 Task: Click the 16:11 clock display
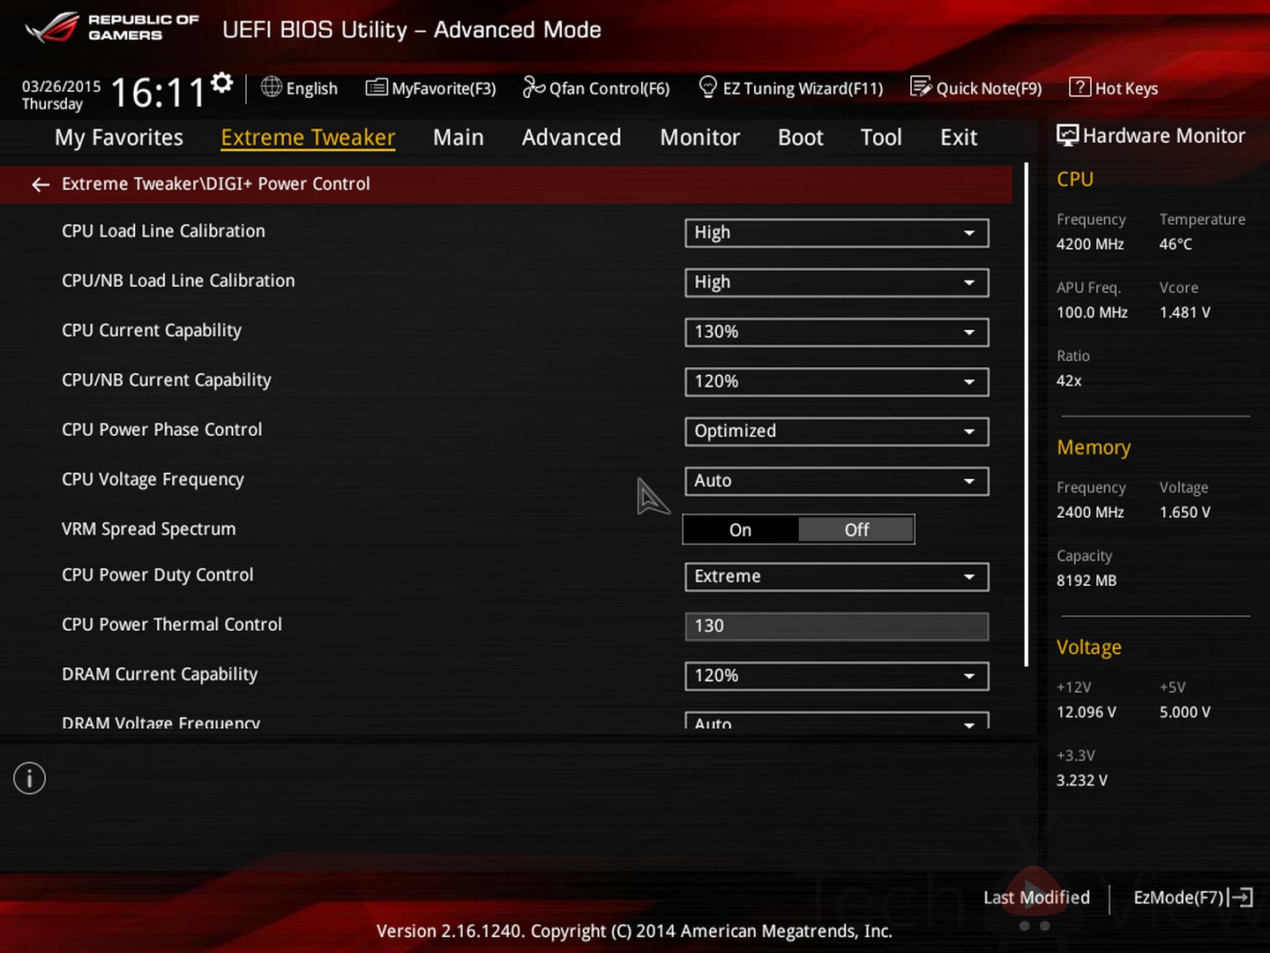pos(158,92)
